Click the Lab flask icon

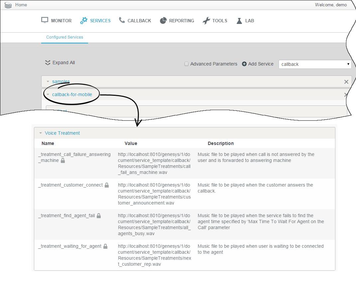coord(239,21)
